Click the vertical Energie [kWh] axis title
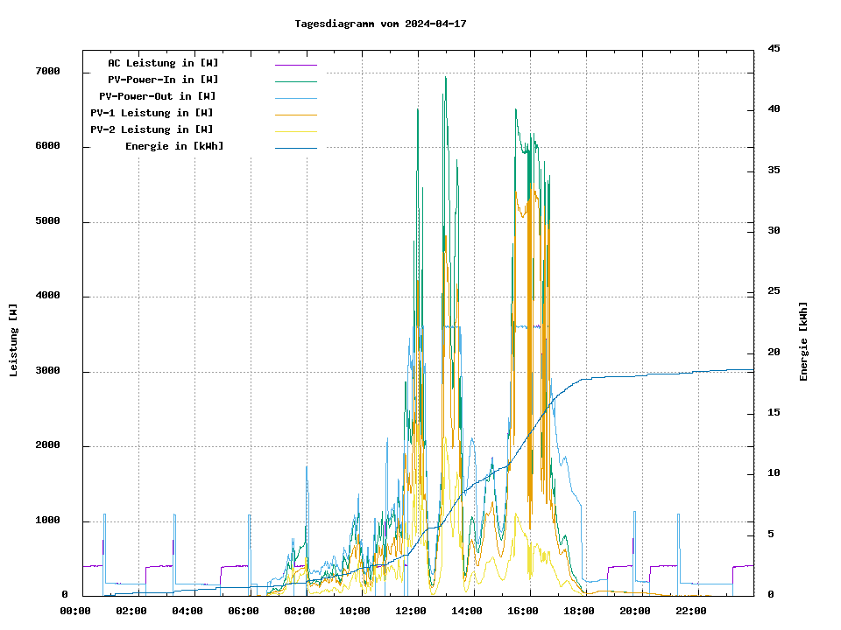 804,342
